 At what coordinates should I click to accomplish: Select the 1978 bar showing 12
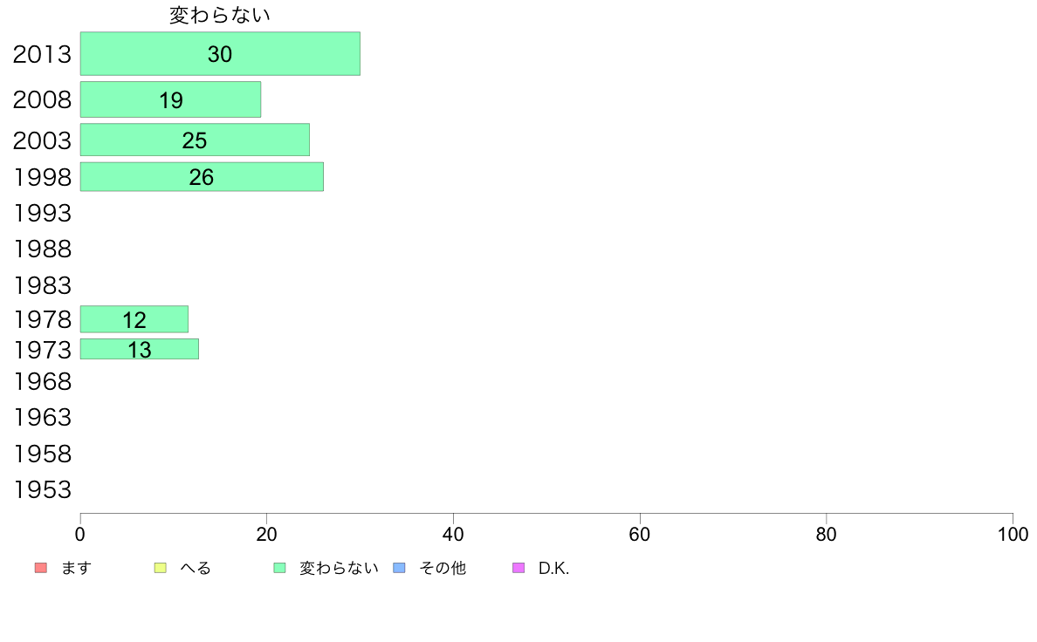(x=134, y=319)
